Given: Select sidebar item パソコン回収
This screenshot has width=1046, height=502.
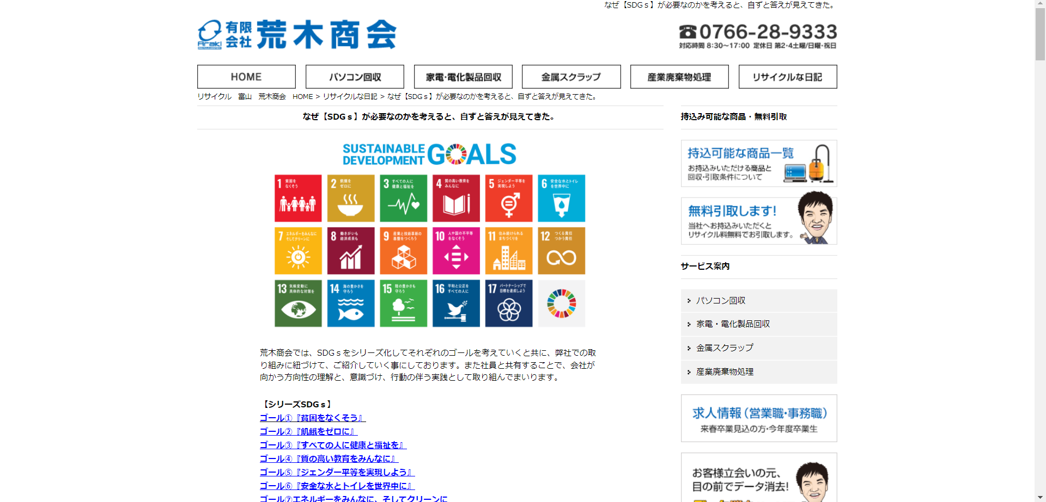Looking at the screenshot, I should 759,301.
